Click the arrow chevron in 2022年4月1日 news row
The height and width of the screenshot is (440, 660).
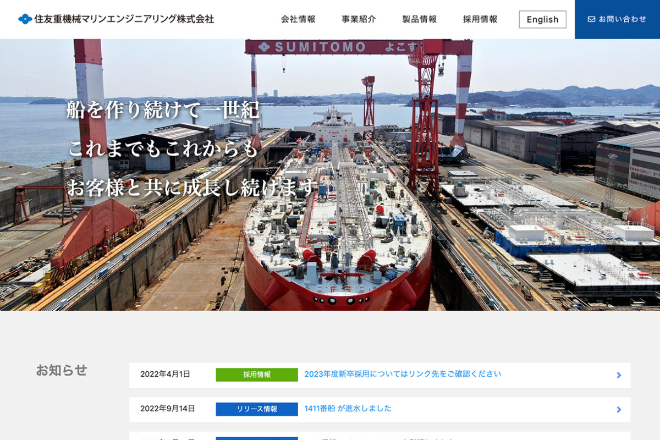pos(619,375)
